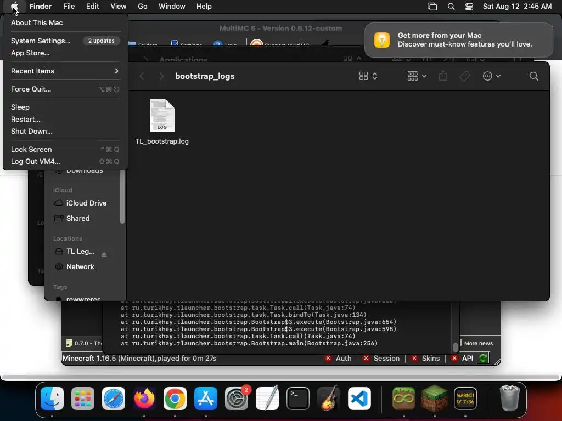The height and width of the screenshot is (421, 562).
Task: Open the More actions dropdown in Finder
Action: click(491, 76)
